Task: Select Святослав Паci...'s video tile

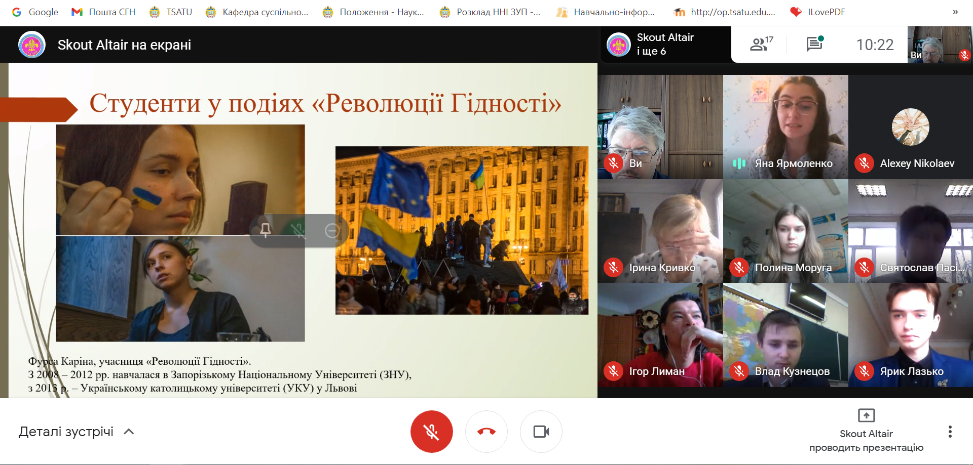Action: [911, 231]
